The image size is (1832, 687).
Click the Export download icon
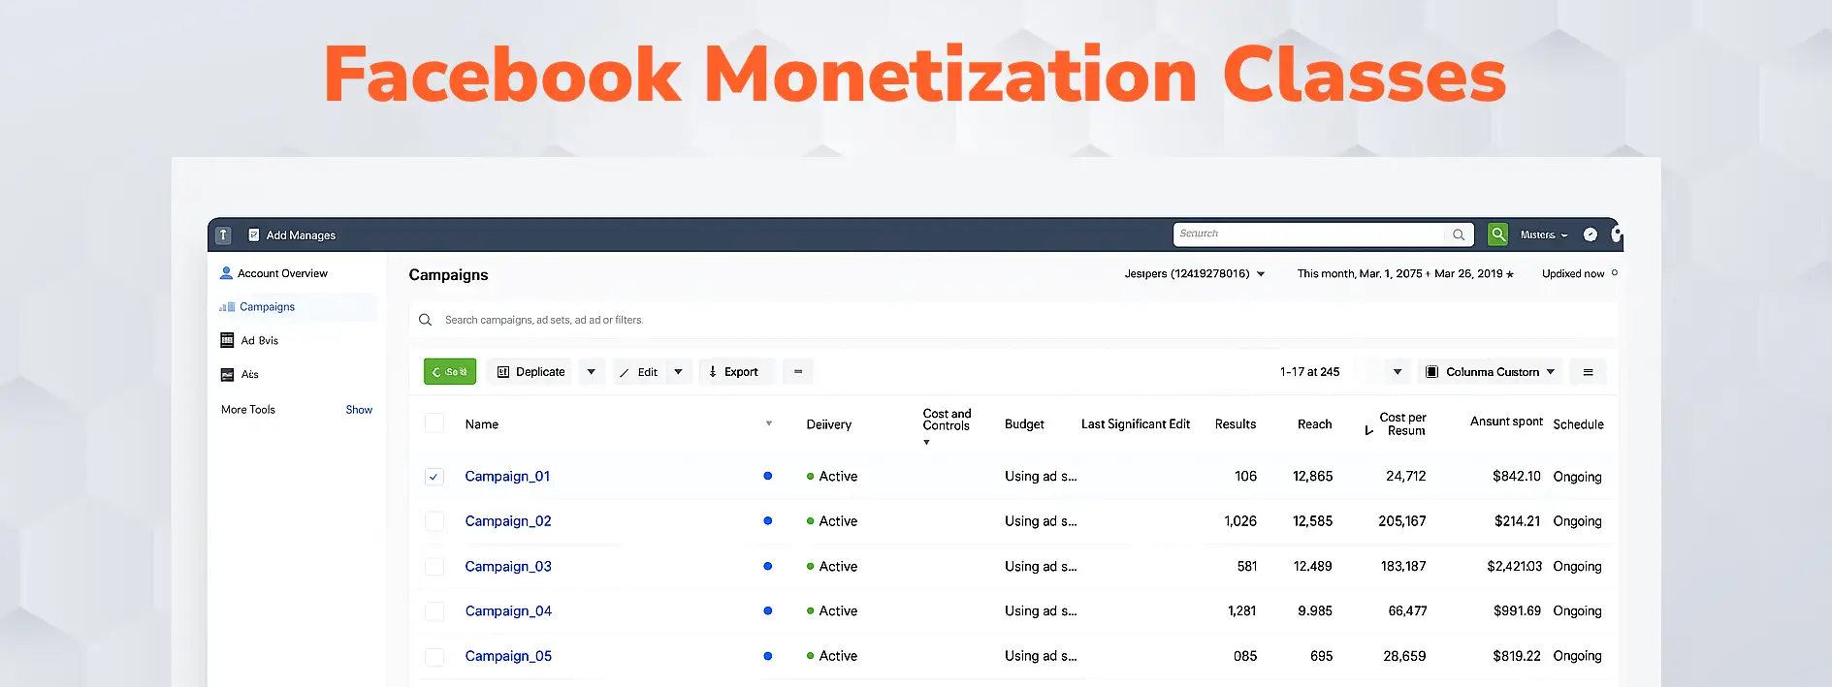point(713,372)
